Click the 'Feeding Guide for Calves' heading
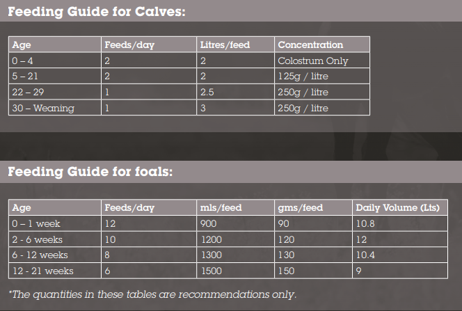This screenshot has width=462, height=311. pos(97,12)
